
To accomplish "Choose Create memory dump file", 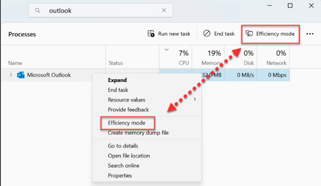I will pos(138,133).
